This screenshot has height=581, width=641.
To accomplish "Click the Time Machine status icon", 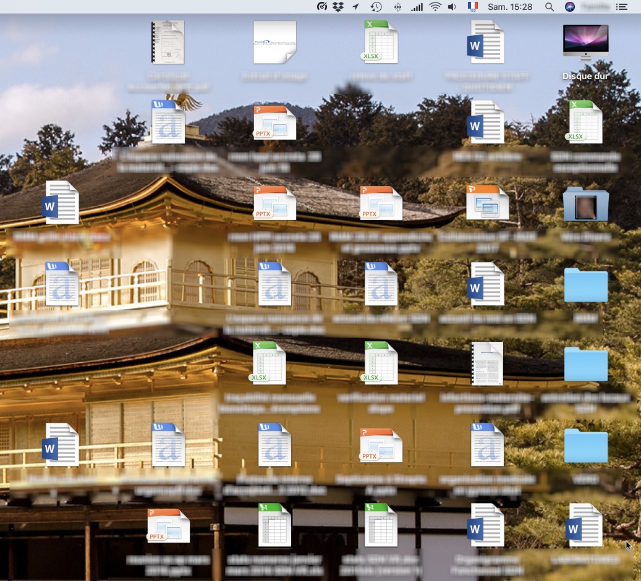I will click(x=376, y=7).
